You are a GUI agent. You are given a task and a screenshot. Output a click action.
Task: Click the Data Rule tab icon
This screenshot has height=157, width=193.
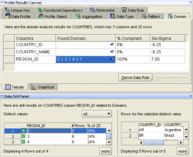tap(124, 10)
